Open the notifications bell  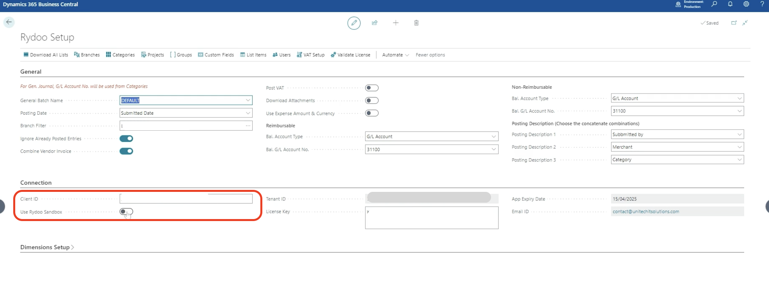(730, 4)
